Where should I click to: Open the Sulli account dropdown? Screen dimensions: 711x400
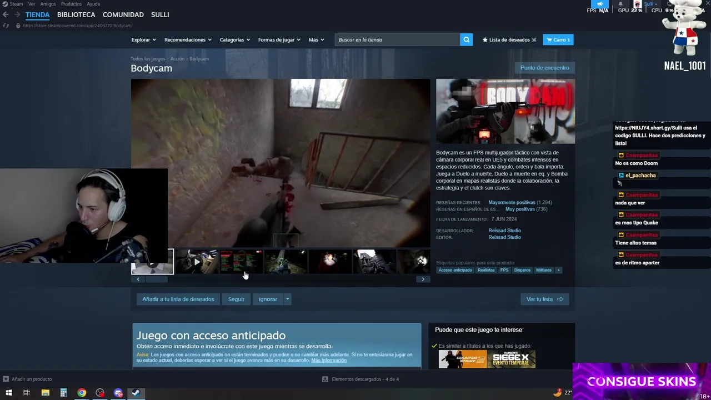[650, 4]
